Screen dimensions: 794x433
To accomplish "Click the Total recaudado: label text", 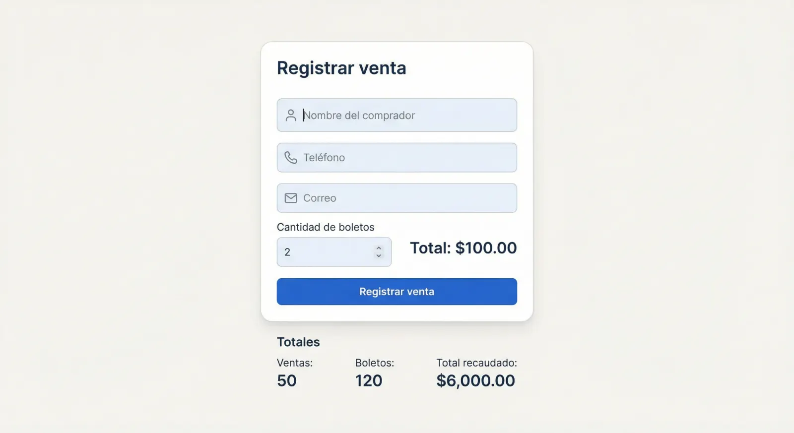I will coord(476,363).
